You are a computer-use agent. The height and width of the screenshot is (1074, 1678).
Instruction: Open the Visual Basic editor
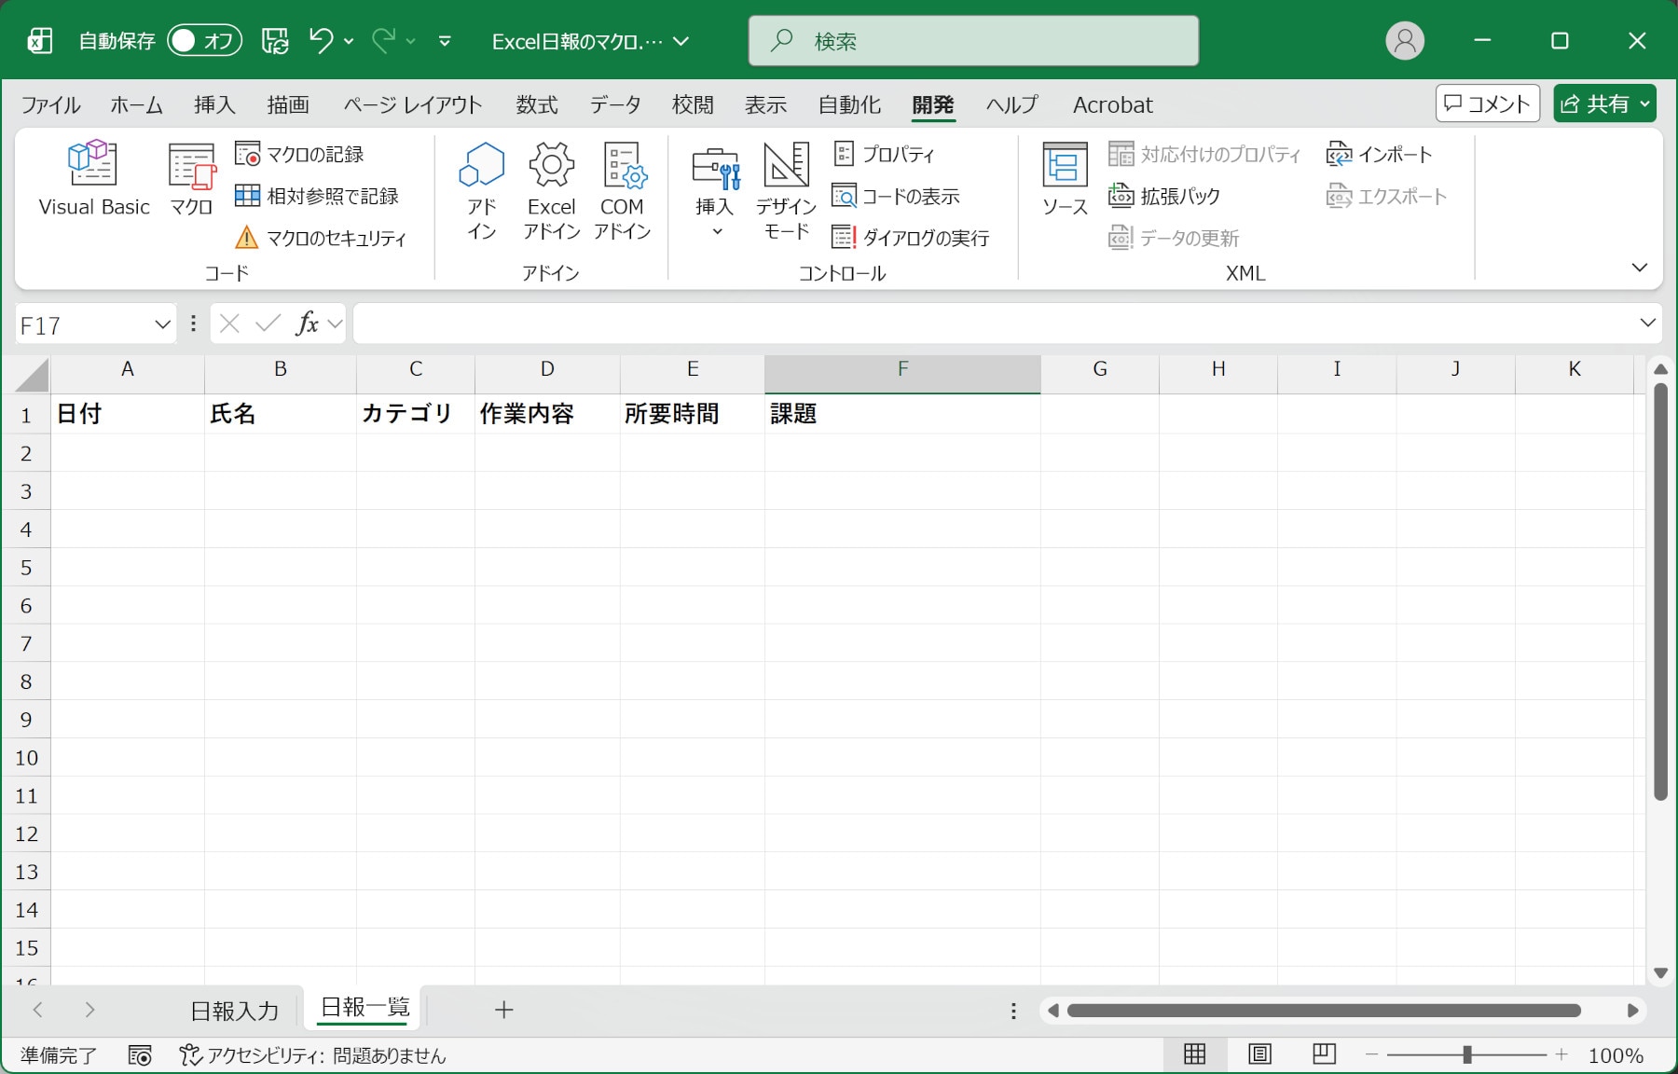click(93, 179)
